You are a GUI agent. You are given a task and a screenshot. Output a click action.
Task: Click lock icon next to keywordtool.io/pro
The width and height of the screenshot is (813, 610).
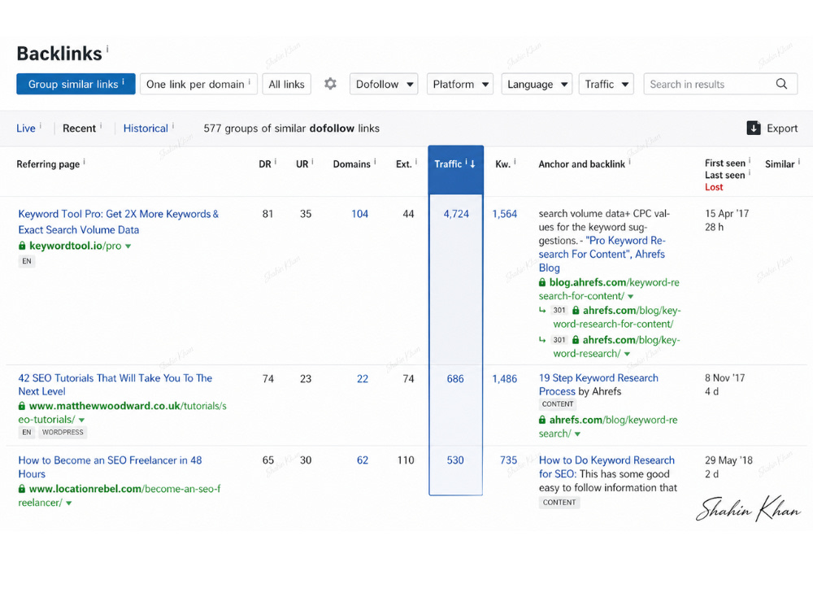point(22,246)
